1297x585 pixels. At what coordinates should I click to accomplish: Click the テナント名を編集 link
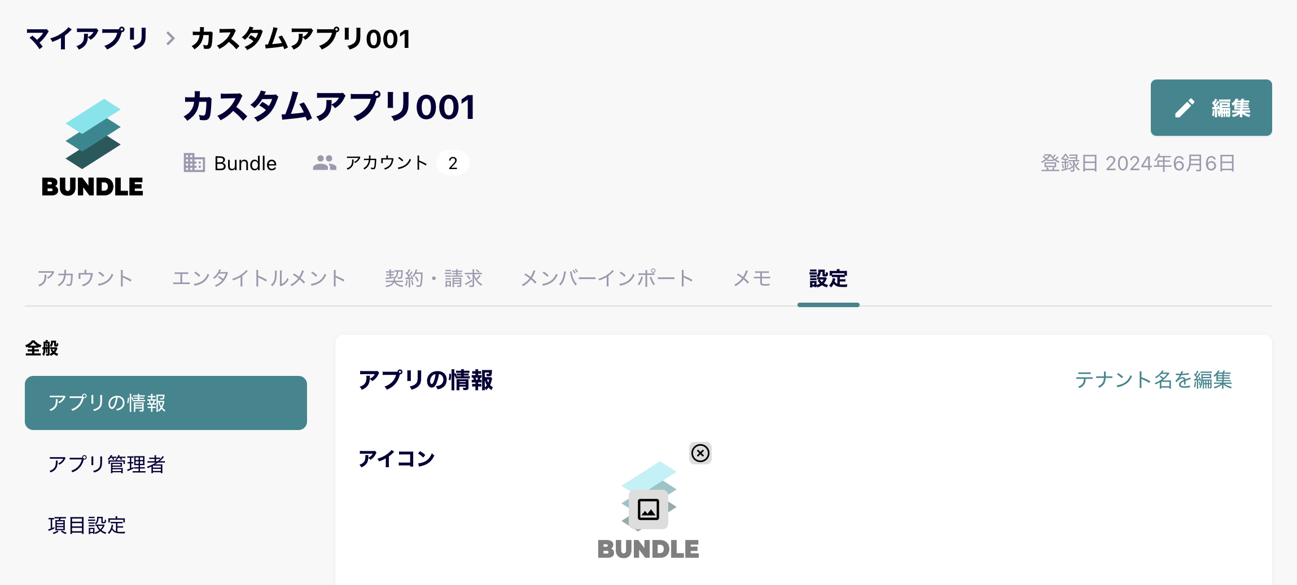(x=1154, y=380)
